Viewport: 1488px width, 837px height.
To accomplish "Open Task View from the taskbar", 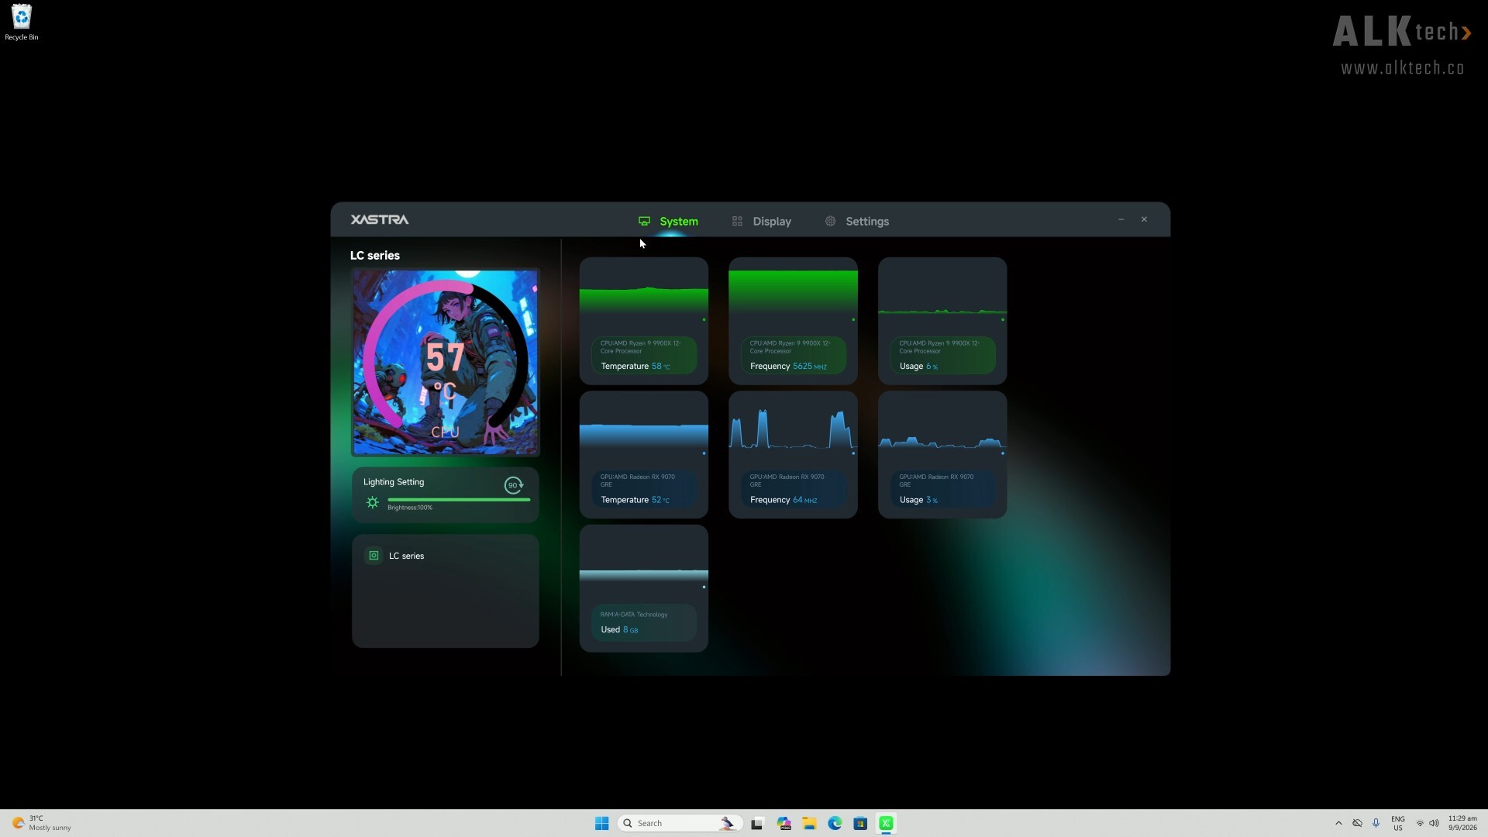I will point(757,823).
